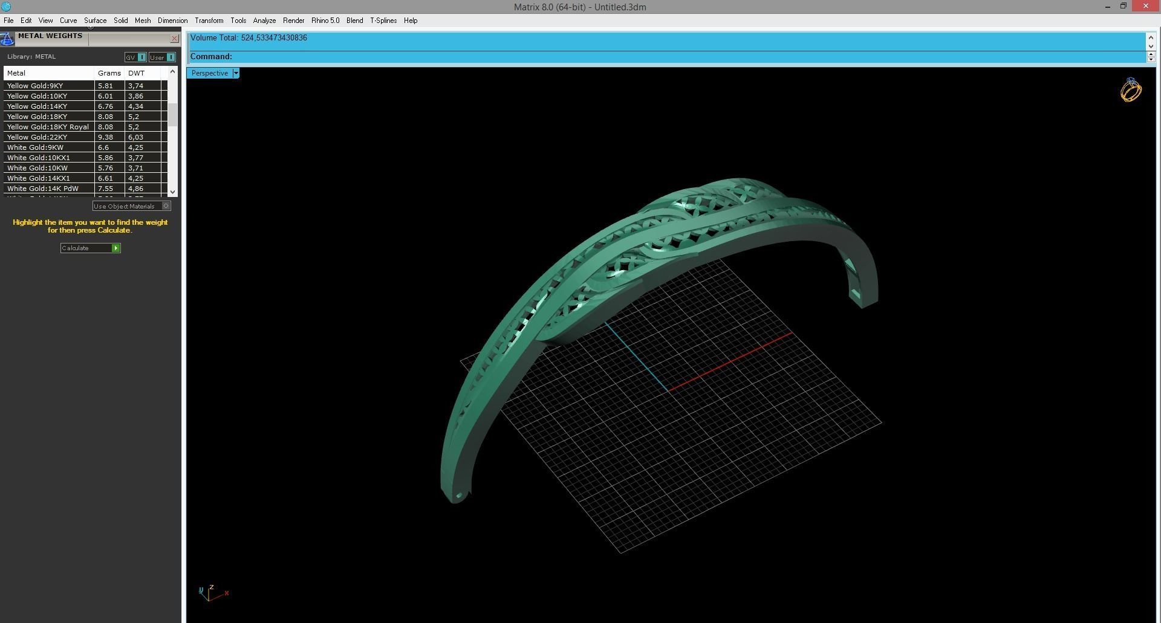Image resolution: width=1161 pixels, height=623 pixels.
Task: Click the gold ring icon in viewport corner
Action: pyautogui.click(x=1130, y=90)
